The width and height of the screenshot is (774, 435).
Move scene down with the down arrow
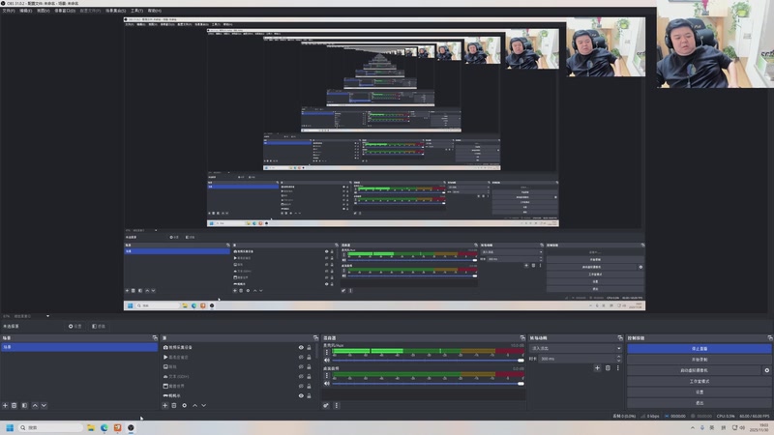pos(44,405)
